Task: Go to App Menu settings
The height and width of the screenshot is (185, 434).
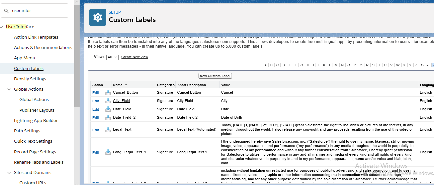Action: pyautogui.click(x=24, y=58)
